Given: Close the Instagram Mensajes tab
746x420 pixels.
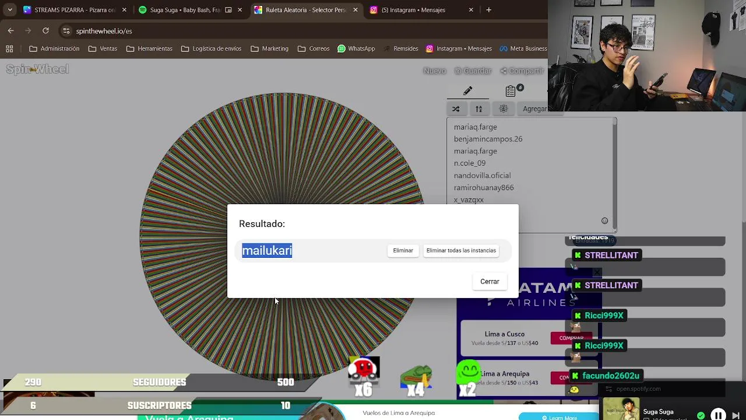Looking at the screenshot, I should coord(471,10).
